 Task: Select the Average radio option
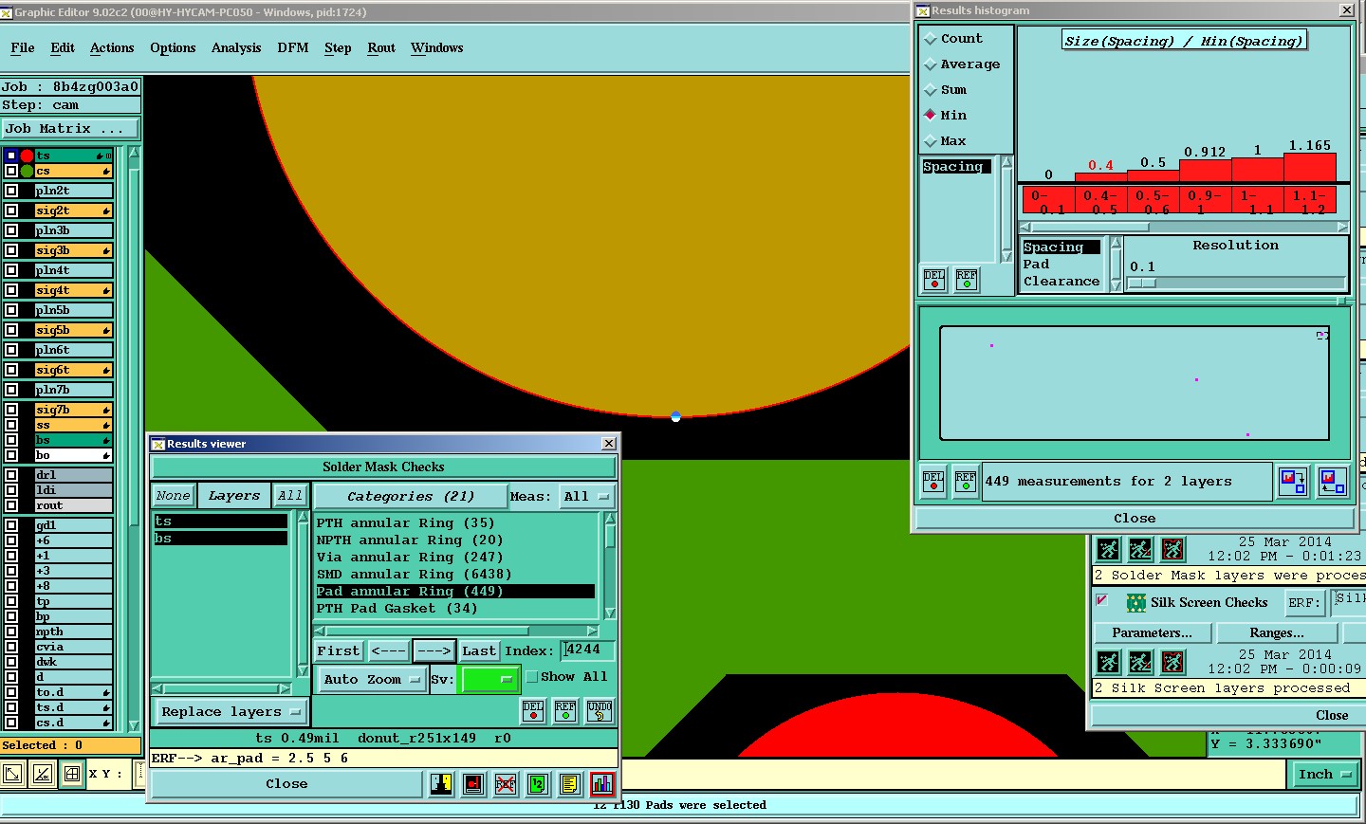931,64
